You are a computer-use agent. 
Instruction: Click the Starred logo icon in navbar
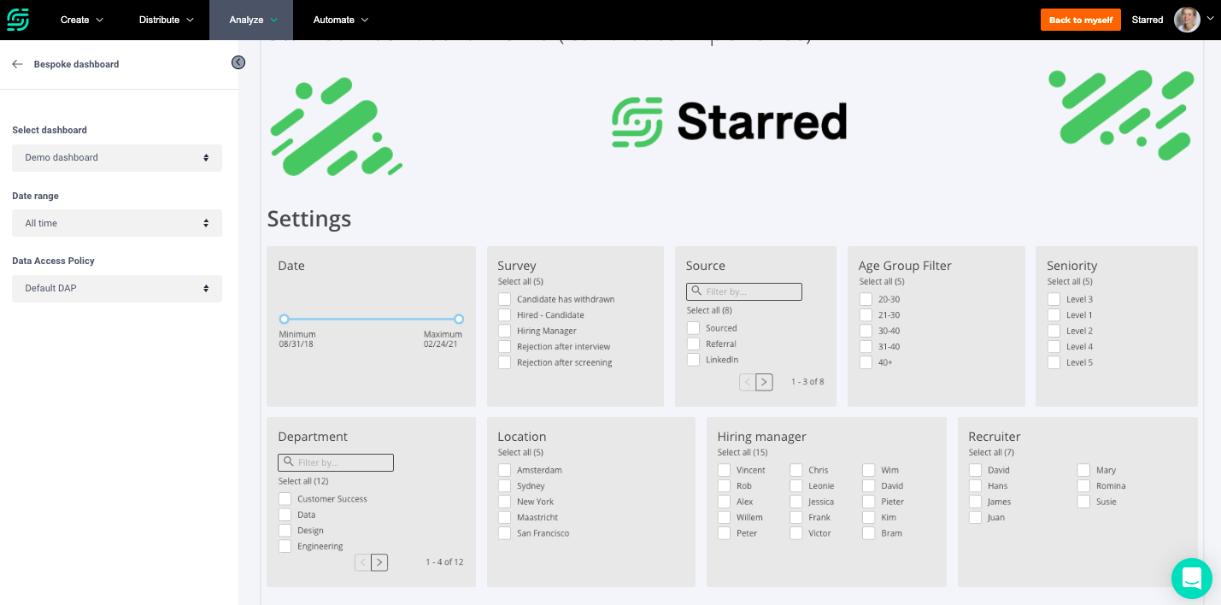(x=18, y=20)
